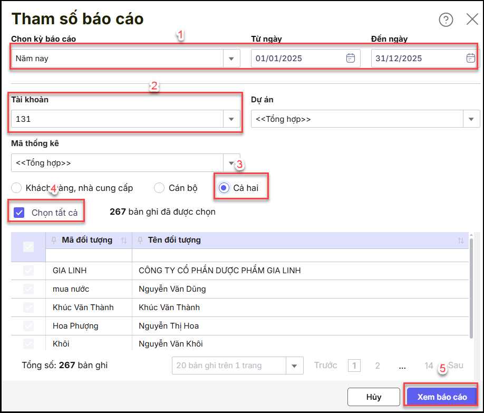The height and width of the screenshot is (413, 484).
Task: Uncheck the Chọn tất cả checkbox
Action: click(x=20, y=213)
